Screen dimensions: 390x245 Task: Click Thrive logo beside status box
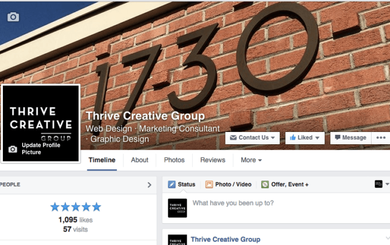click(x=177, y=208)
